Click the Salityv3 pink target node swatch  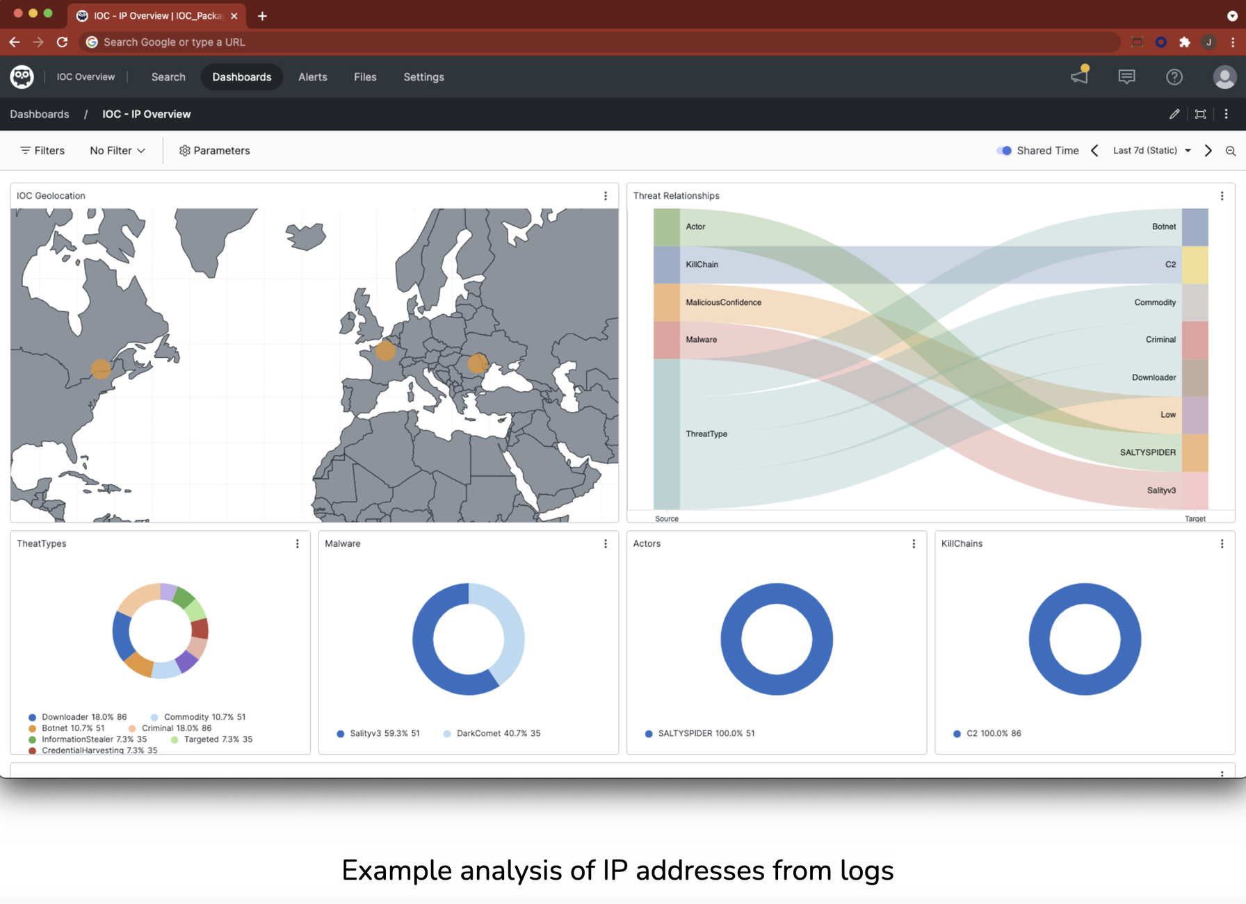[1195, 490]
